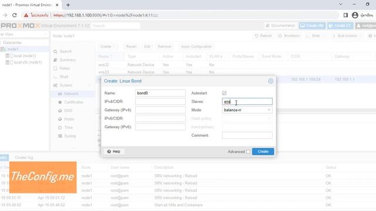Select local (node1) storage

[25, 56]
